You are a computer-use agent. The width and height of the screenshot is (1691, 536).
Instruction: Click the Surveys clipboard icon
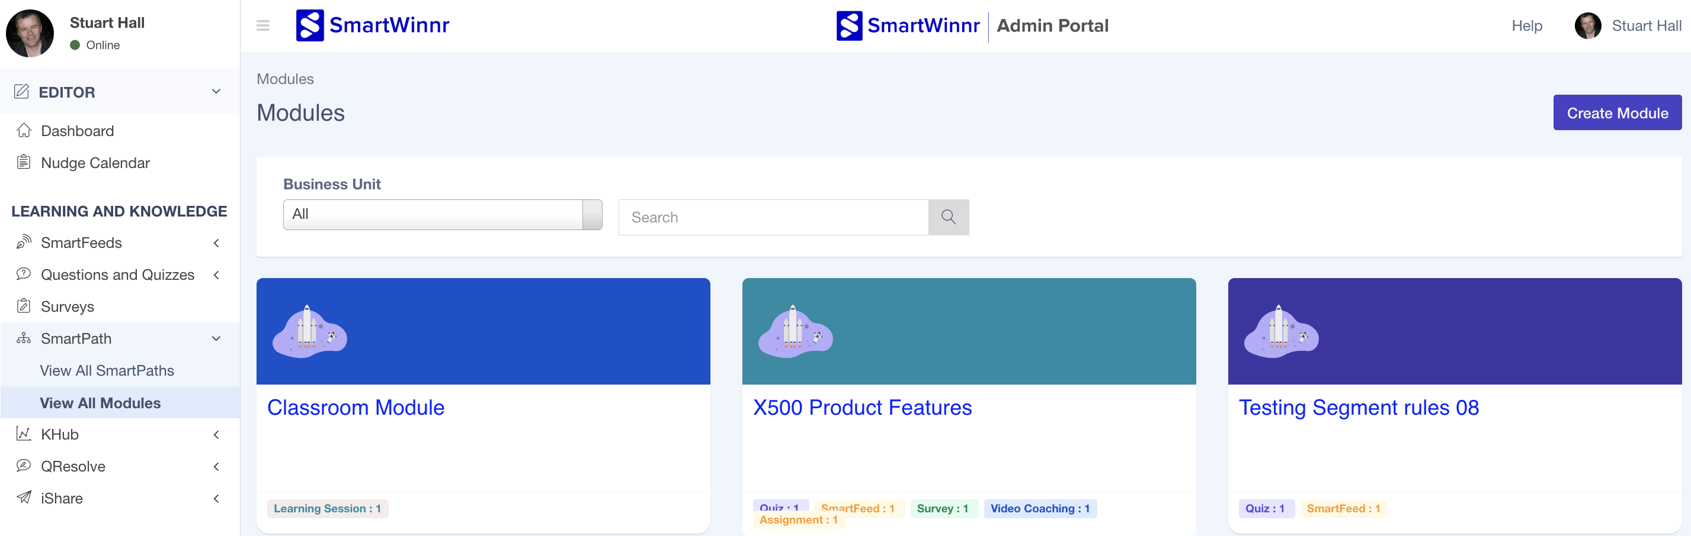[x=24, y=306]
